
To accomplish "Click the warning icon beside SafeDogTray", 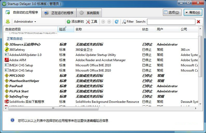I will pyautogui.click(x=7, y=96).
